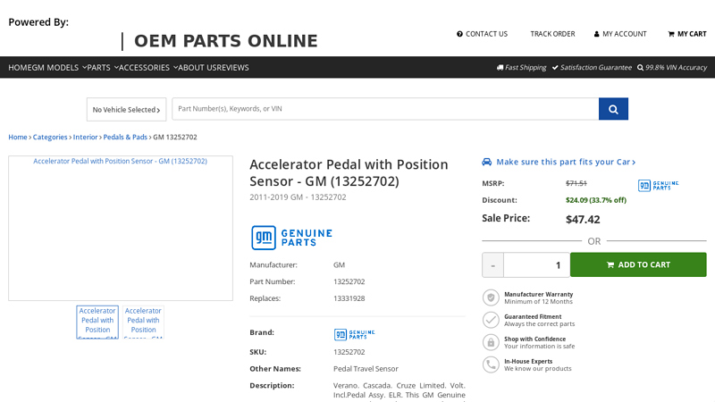Add the accelerator pedal to cart

point(638,264)
